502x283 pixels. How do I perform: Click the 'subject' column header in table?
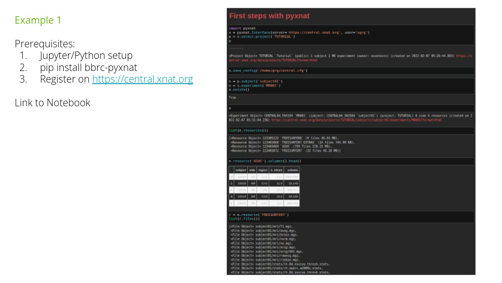click(x=241, y=170)
